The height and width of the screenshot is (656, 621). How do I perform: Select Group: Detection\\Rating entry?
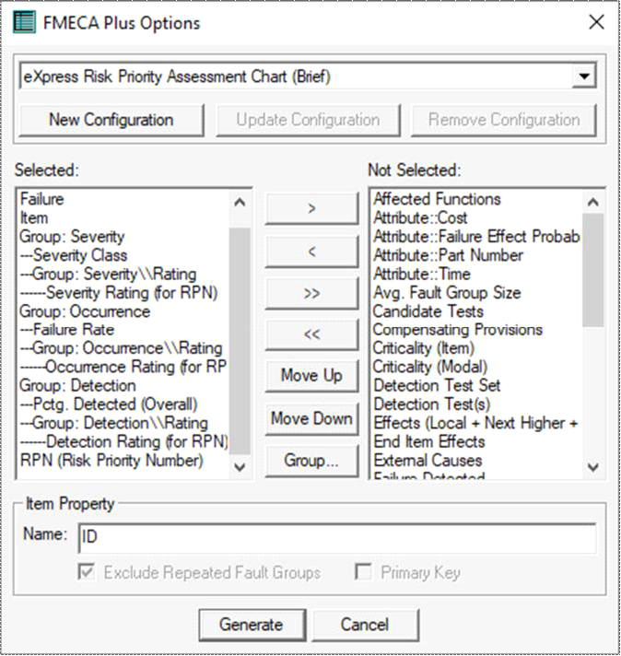click(x=114, y=423)
